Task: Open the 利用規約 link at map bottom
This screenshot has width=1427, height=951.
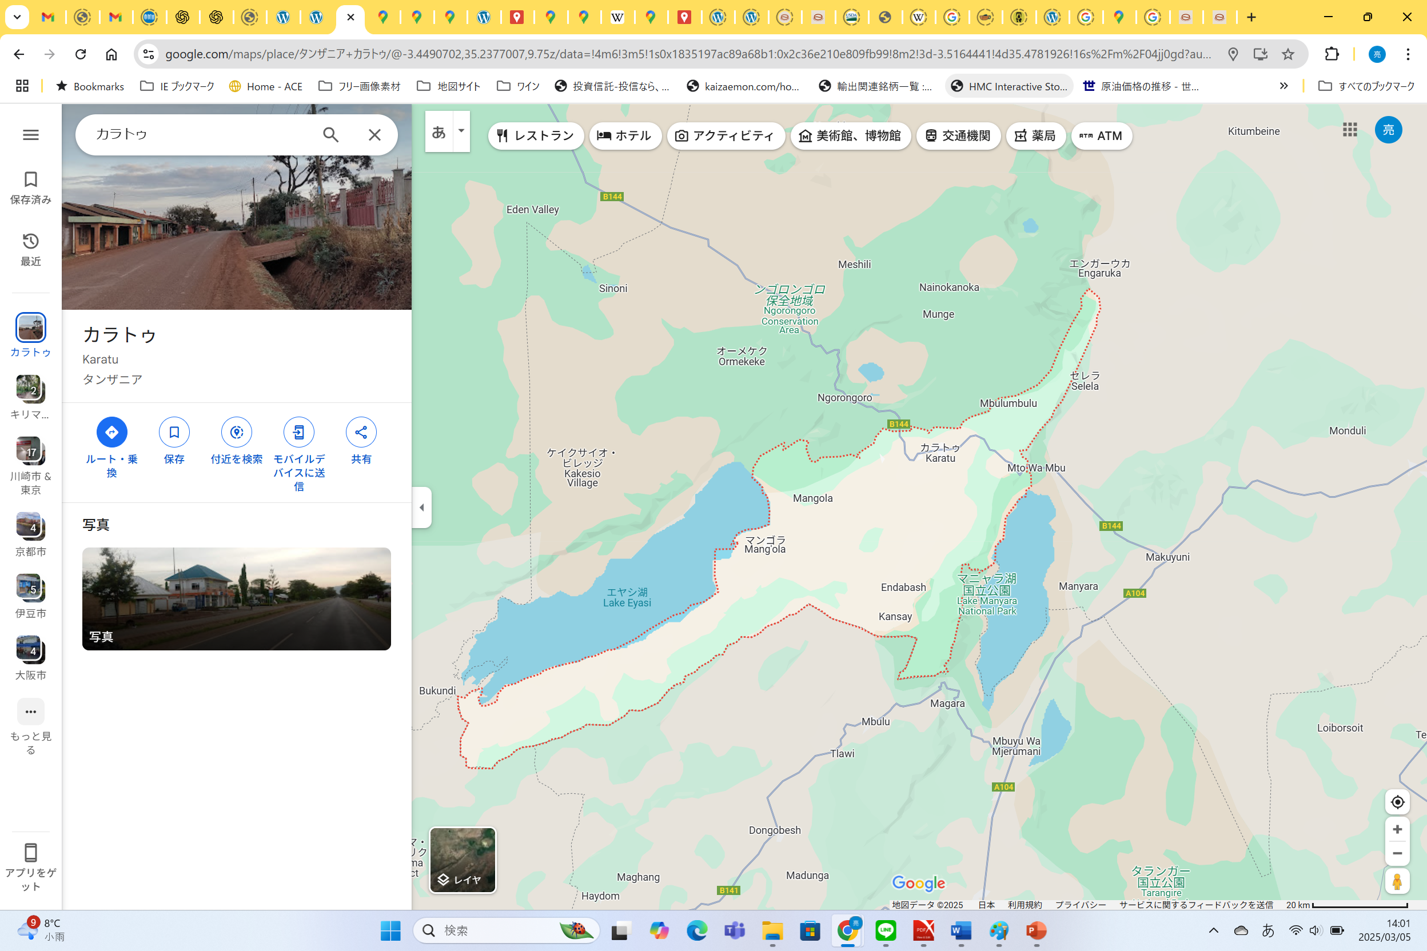Action: 1024,904
